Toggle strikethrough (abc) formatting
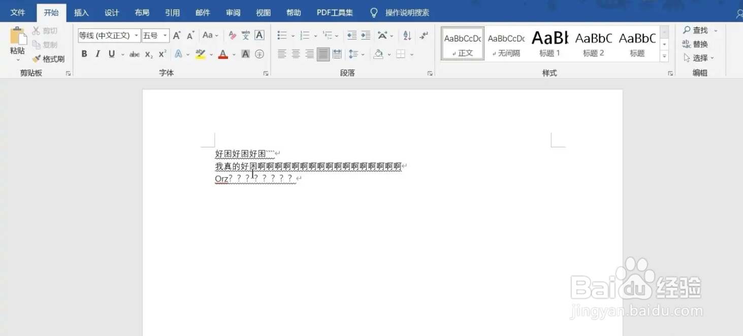The width and height of the screenshot is (743, 336). pos(134,54)
